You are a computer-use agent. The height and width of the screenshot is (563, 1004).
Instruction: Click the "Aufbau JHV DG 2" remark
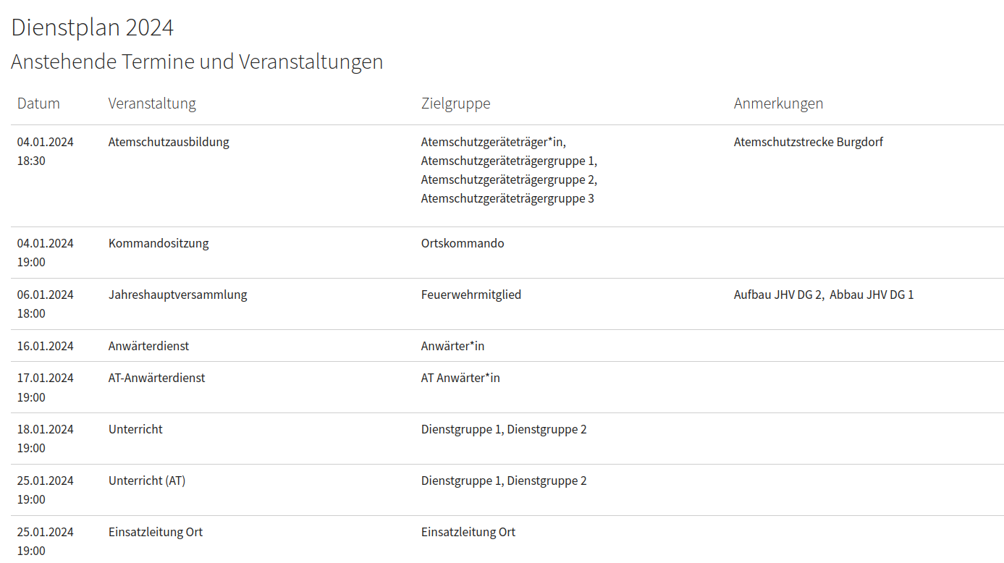778,295
